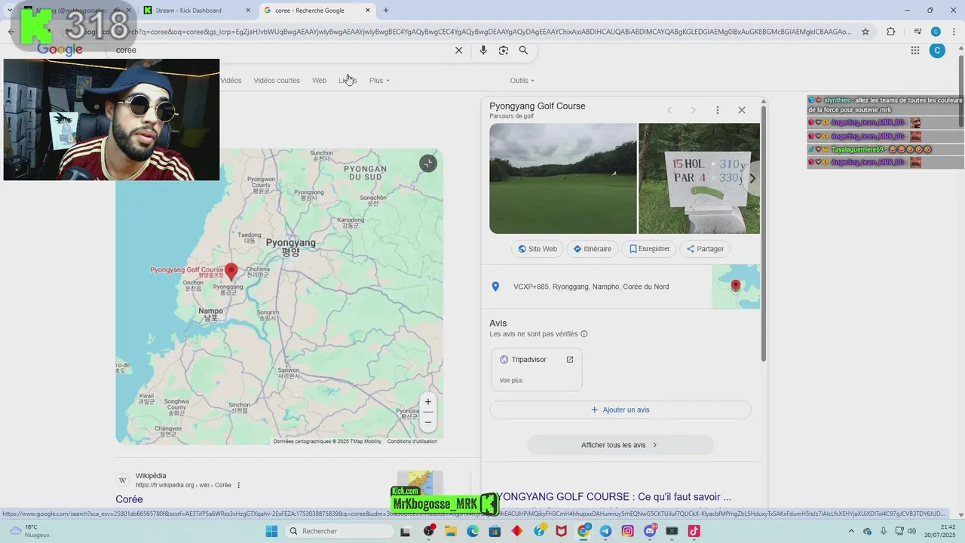Open the Google account avatar

pos(937,51)
